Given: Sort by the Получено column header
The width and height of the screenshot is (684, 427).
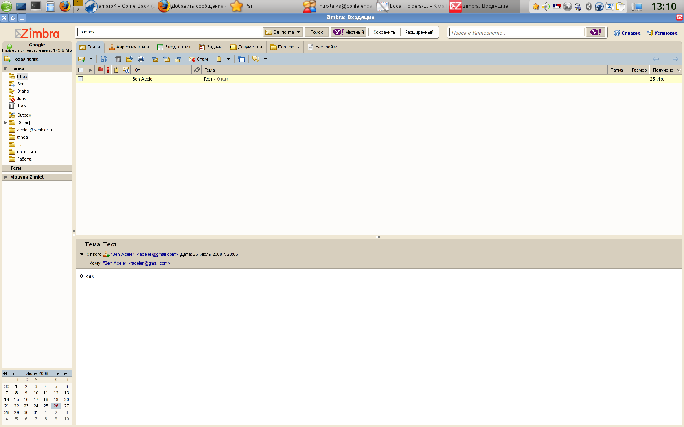Looking at the screenshot, I should coord(665,70).
